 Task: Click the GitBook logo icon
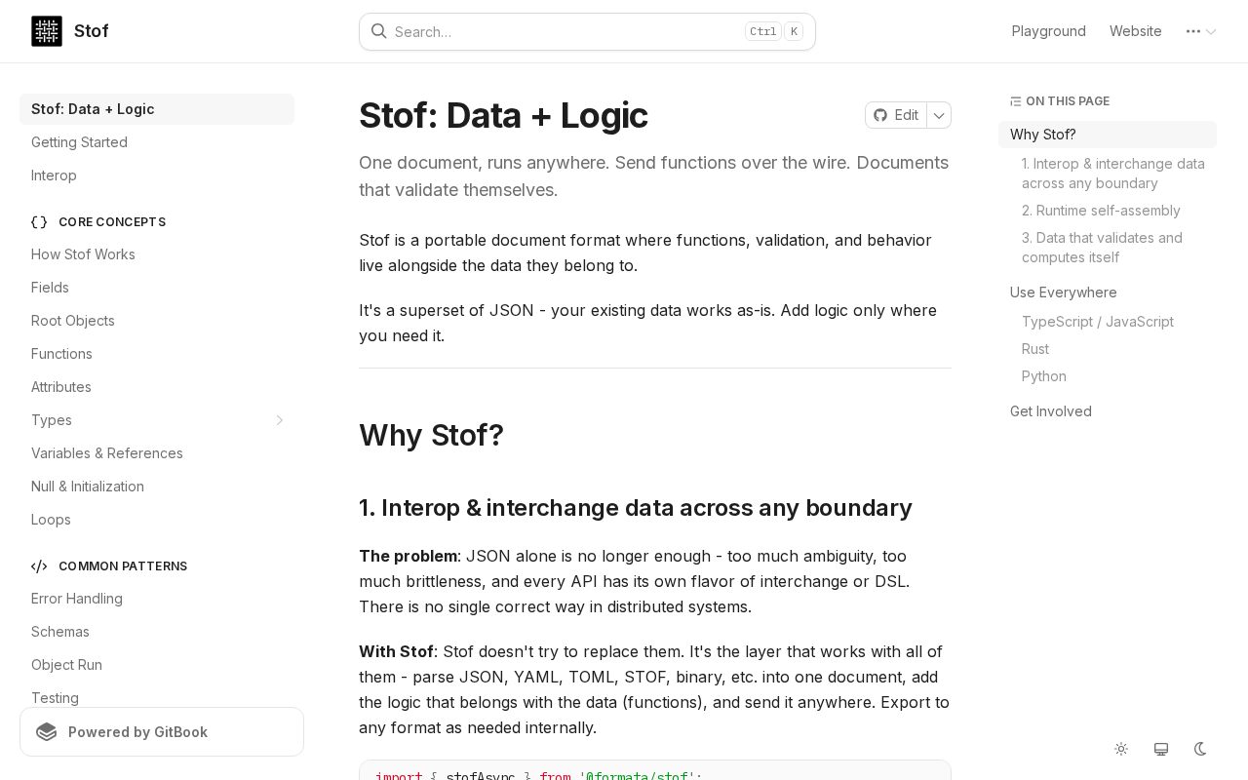click(x=47, y=732)
